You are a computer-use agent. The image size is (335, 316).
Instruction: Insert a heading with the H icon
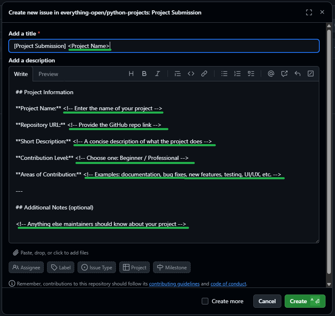click(131, 74)
